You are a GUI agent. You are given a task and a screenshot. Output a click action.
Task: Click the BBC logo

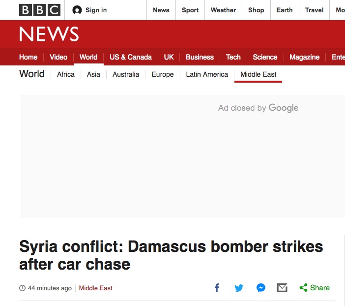tap(40, 10)
